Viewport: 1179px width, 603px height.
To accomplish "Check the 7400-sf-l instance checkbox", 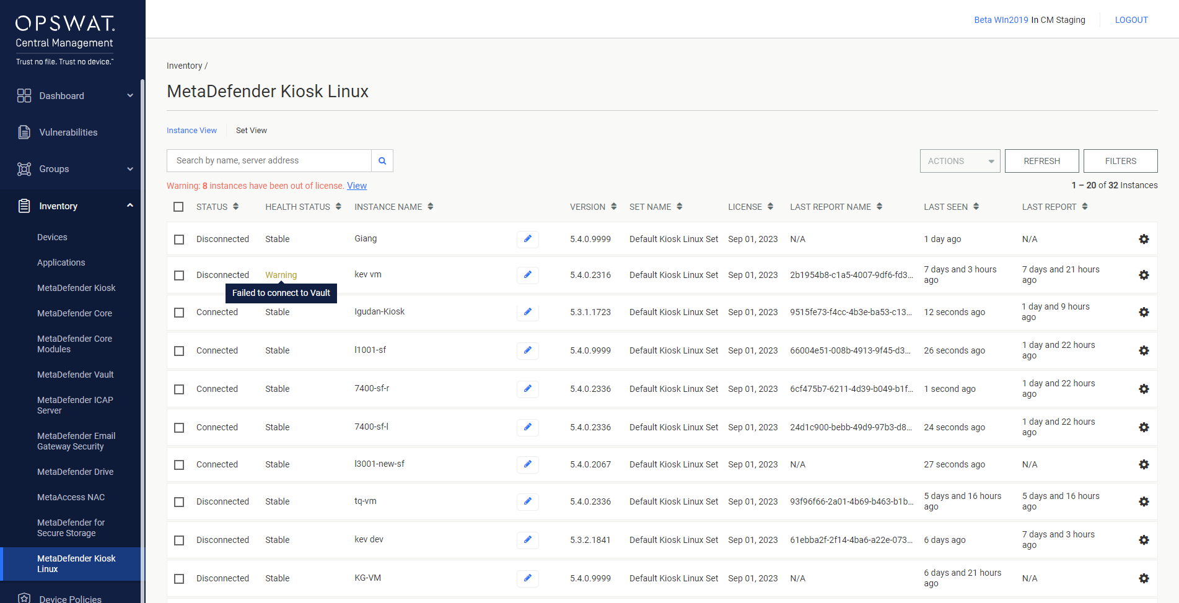I will click(x=179, y=428).
